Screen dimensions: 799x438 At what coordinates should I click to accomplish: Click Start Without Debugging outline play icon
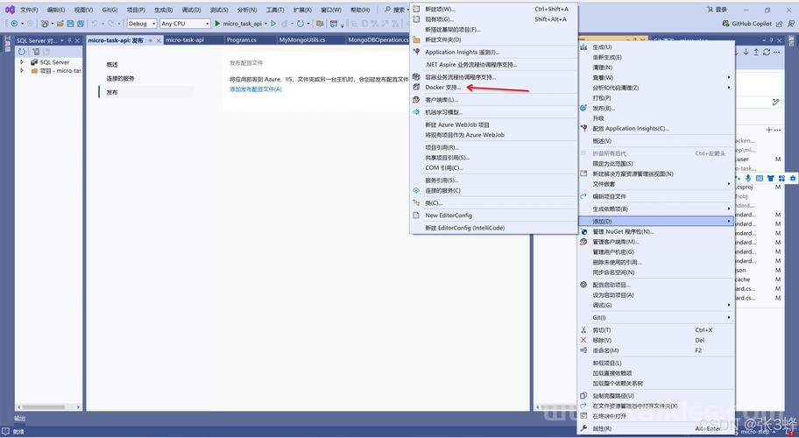tap(273, 24)
